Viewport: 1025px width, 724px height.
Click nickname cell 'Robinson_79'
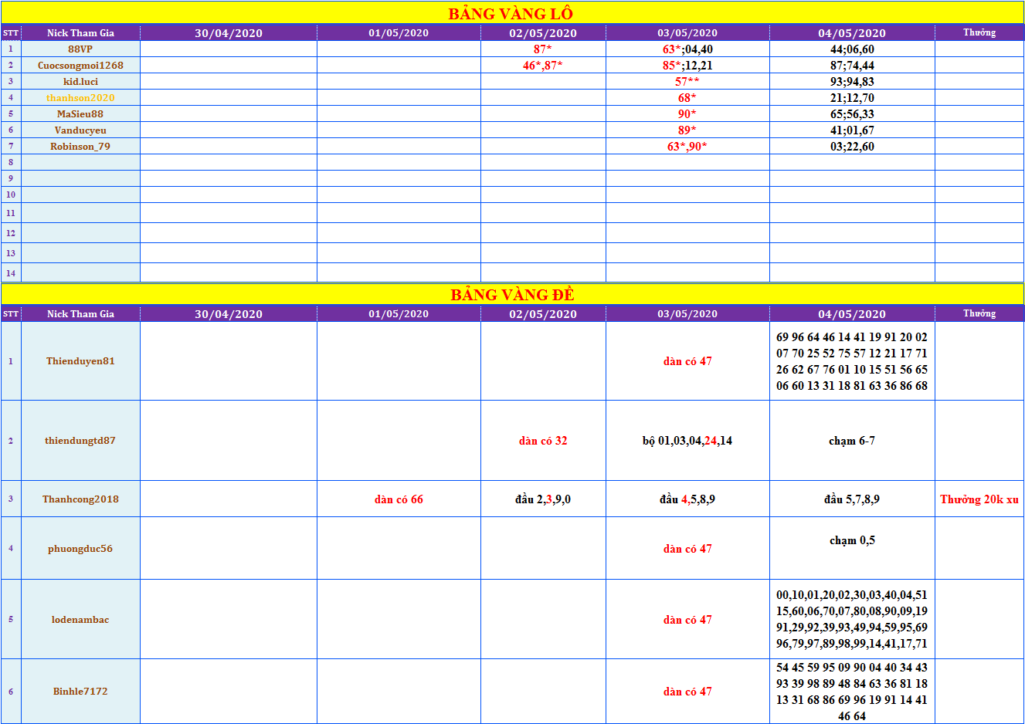pyautogui.click(x=80, y=146)
